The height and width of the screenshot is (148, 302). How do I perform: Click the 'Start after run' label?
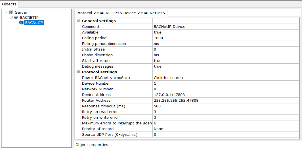point(96,61)
